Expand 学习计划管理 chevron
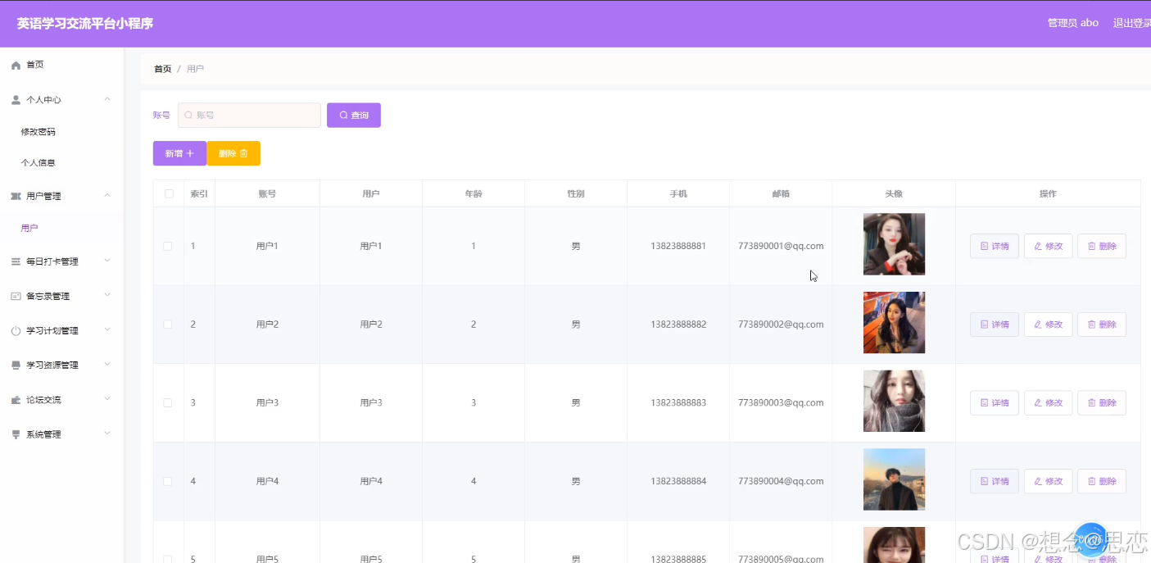 pyautogui.click(x=107, y=330)
